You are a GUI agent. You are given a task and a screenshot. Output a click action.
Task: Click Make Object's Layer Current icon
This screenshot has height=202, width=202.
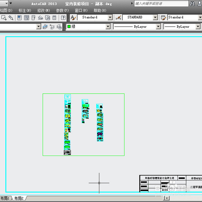pyautogui.click(x=45, y=27)
